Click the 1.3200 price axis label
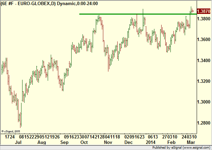Image resolution: width=212 pixels, height=150 pixels. 203,81
